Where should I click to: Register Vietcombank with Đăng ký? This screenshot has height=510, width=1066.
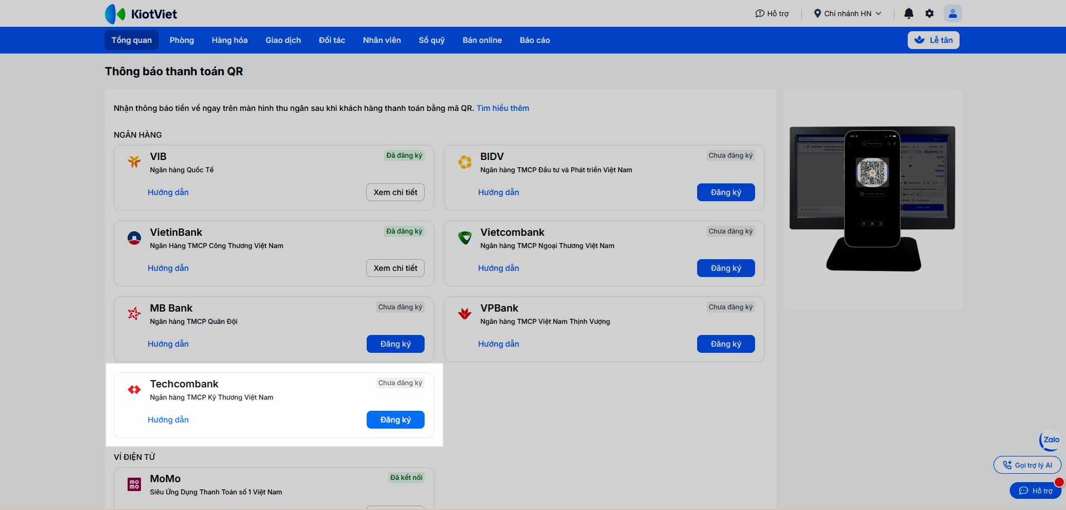[x=726, y=268]
